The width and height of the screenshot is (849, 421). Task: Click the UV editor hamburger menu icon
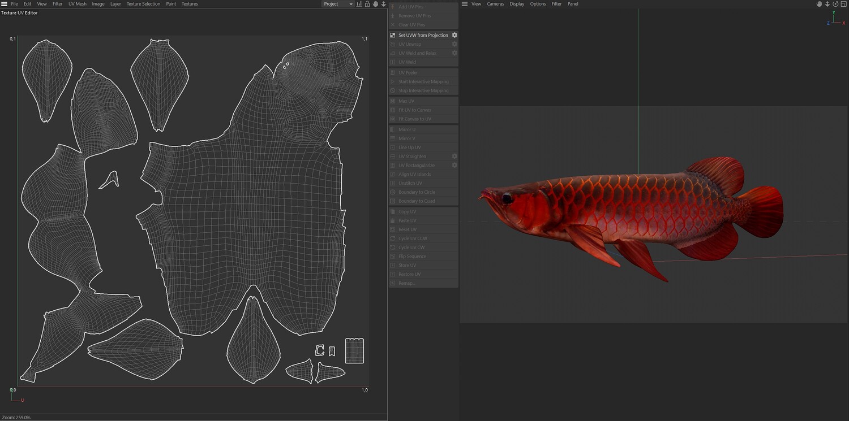(4, 4)
